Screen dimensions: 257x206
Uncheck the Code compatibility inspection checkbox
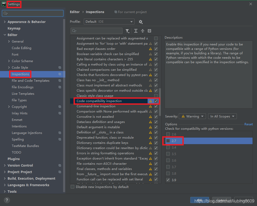tap(156, 101)
